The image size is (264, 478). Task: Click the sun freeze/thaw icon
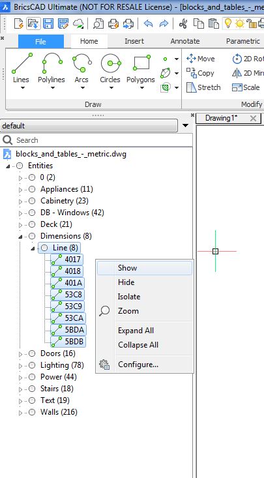coord(240,23)
